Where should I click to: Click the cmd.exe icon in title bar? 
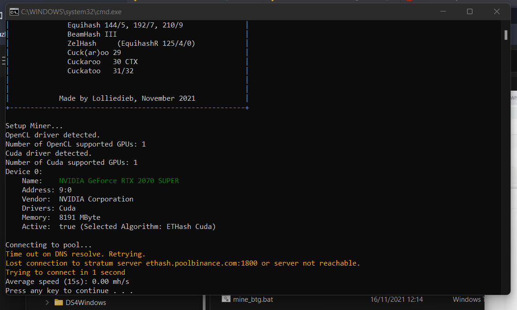[14, 12]
